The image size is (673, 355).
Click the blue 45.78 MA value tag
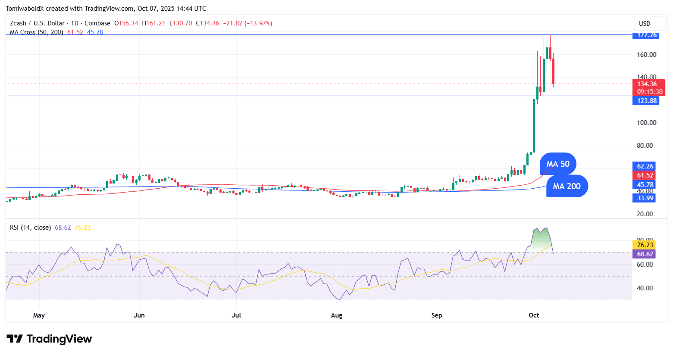(x=645, y=185)
